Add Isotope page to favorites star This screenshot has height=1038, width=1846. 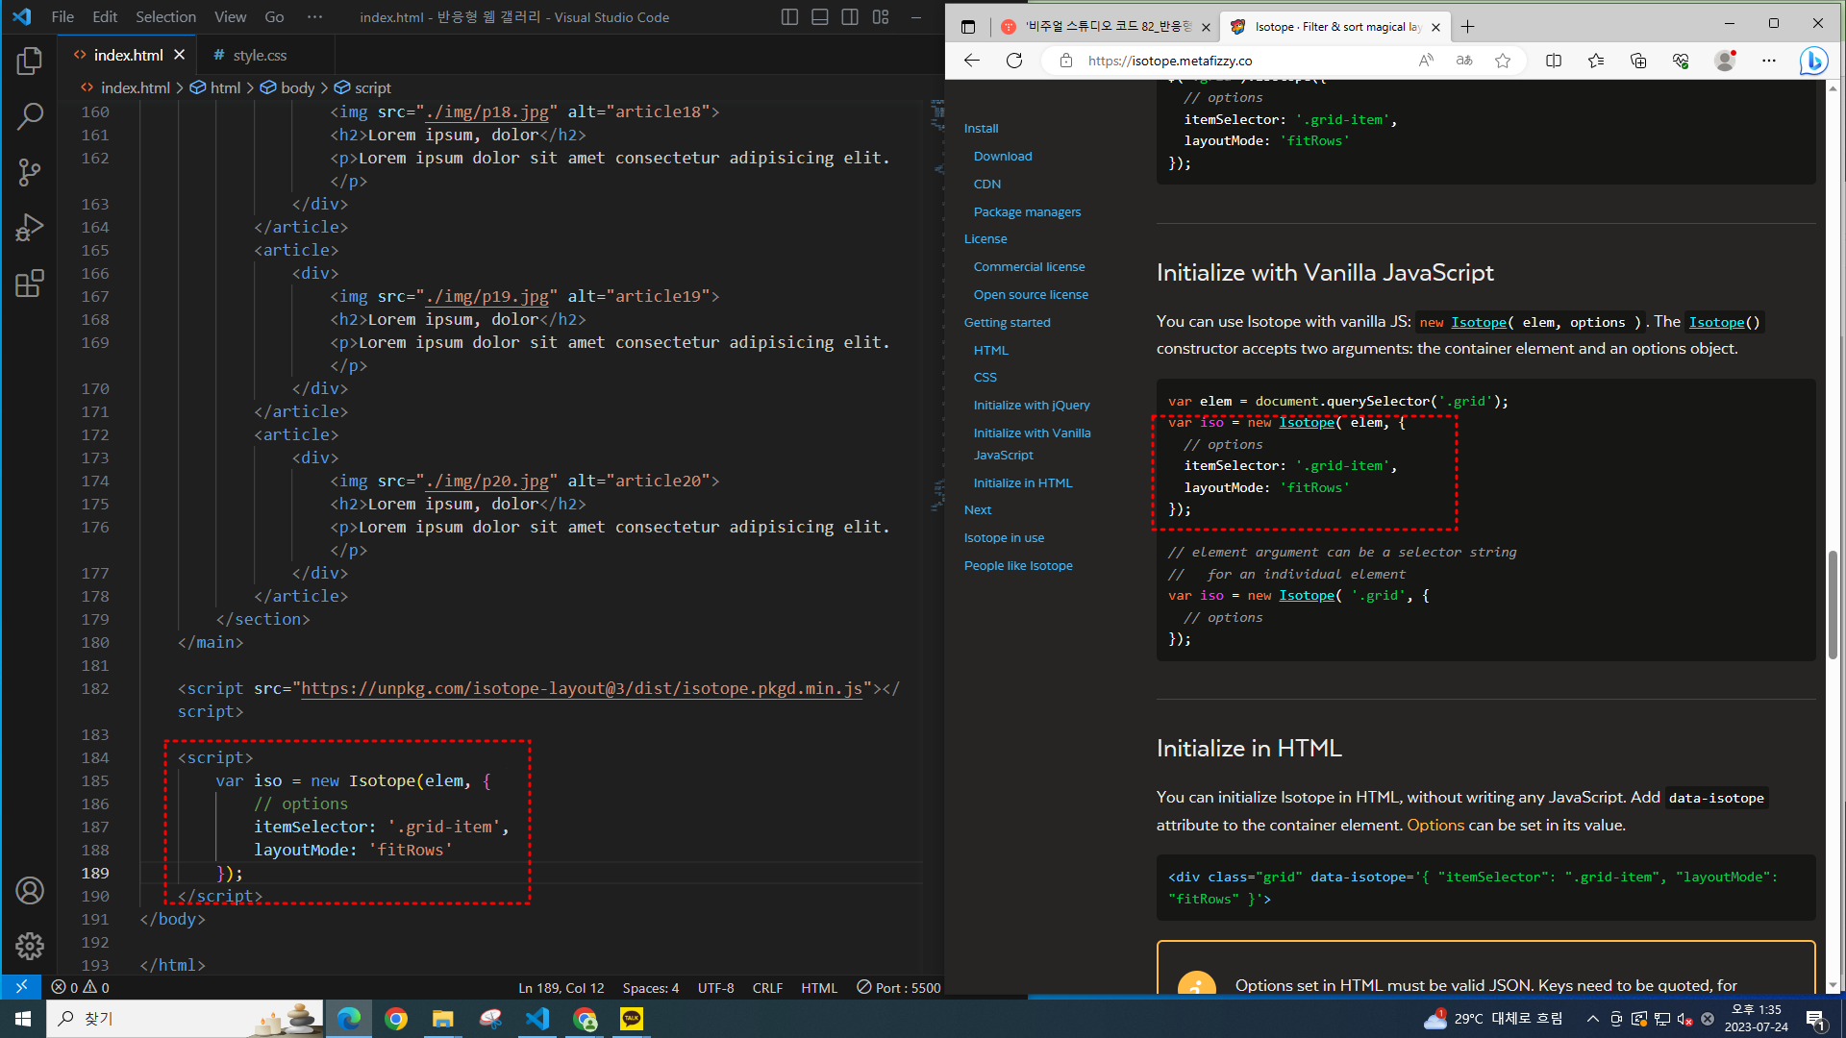1503,61
